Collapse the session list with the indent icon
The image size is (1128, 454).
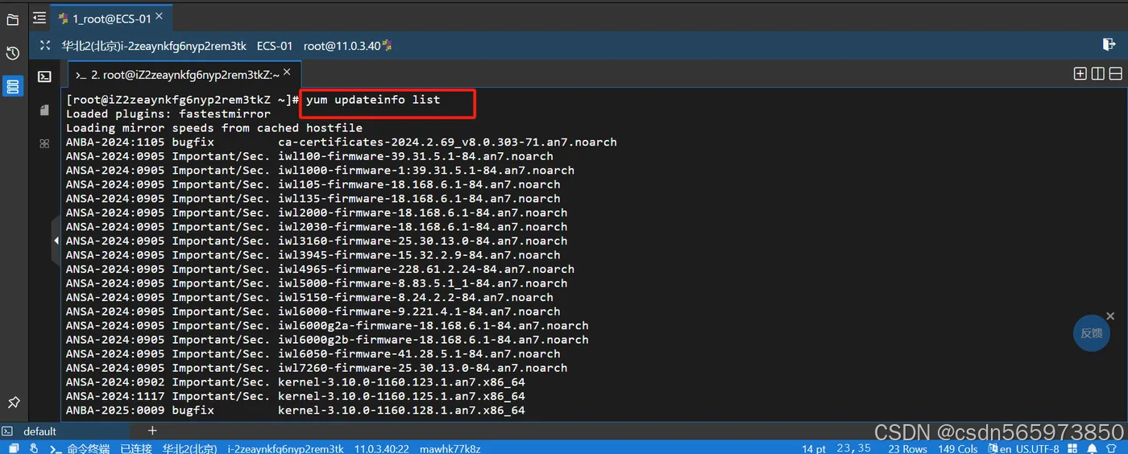[39, 18]
